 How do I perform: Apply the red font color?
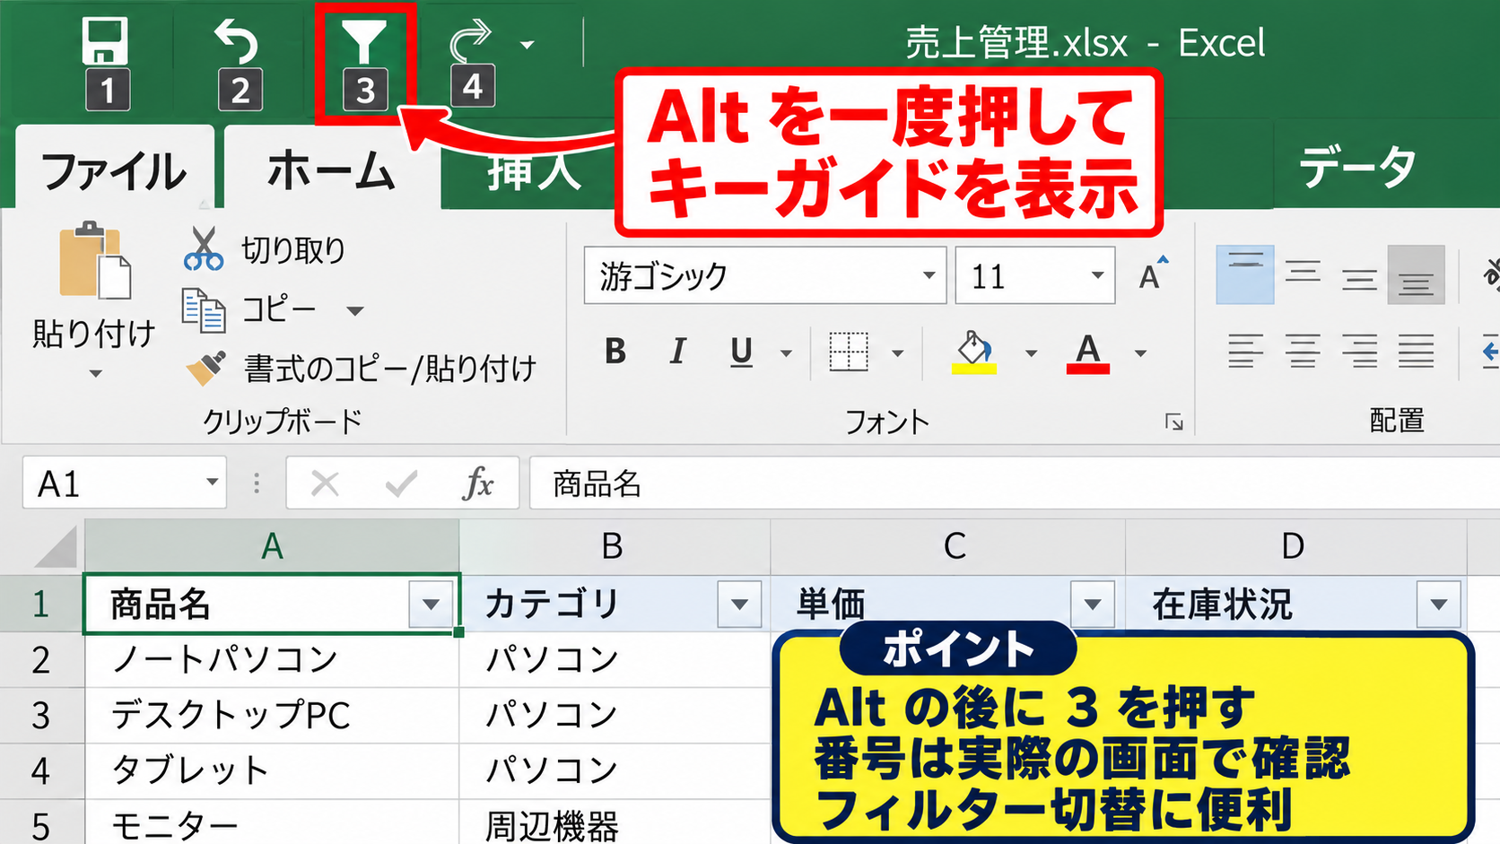(x=1088, y=352)
